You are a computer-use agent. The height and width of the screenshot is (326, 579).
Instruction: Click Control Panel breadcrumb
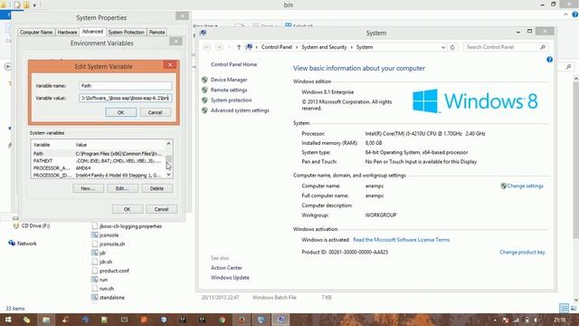coord(277,47)
